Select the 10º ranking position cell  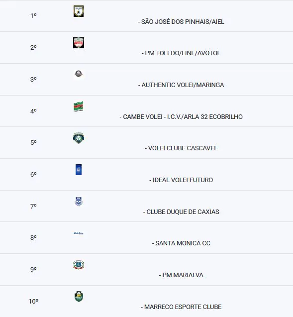[33, 302]
